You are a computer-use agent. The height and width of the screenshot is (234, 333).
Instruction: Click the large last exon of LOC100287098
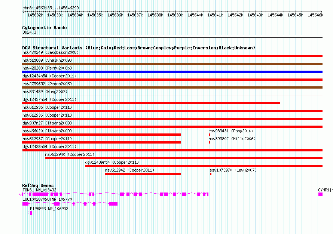113,204
